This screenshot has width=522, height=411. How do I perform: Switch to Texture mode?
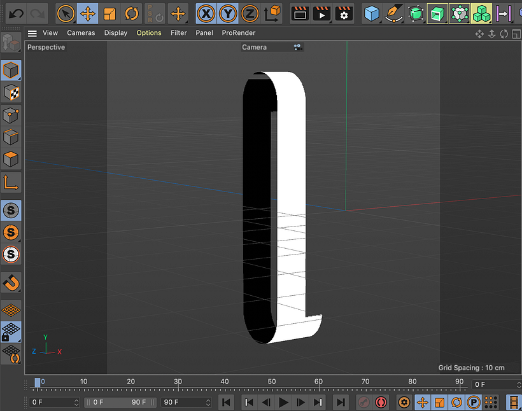tap(11, 92)
